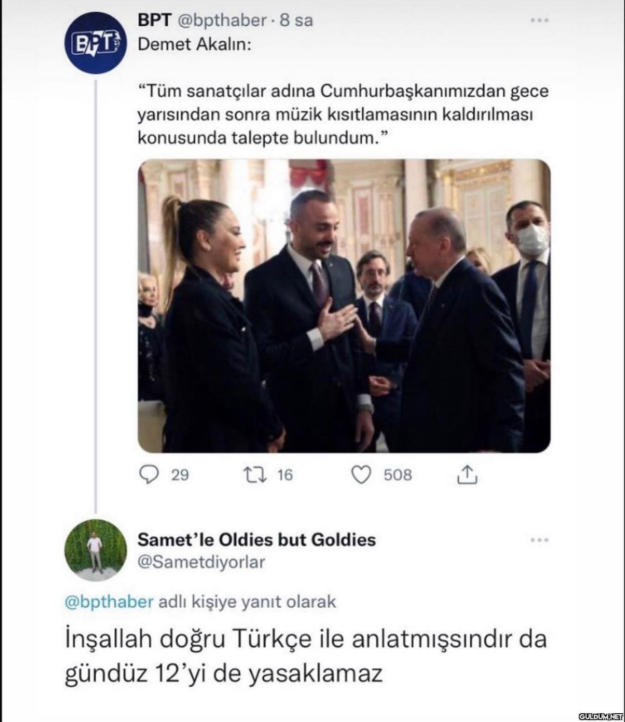Click the "Samet'le Oldies but Goldies" name
This screenshot has height=722, width=625.
257,540
